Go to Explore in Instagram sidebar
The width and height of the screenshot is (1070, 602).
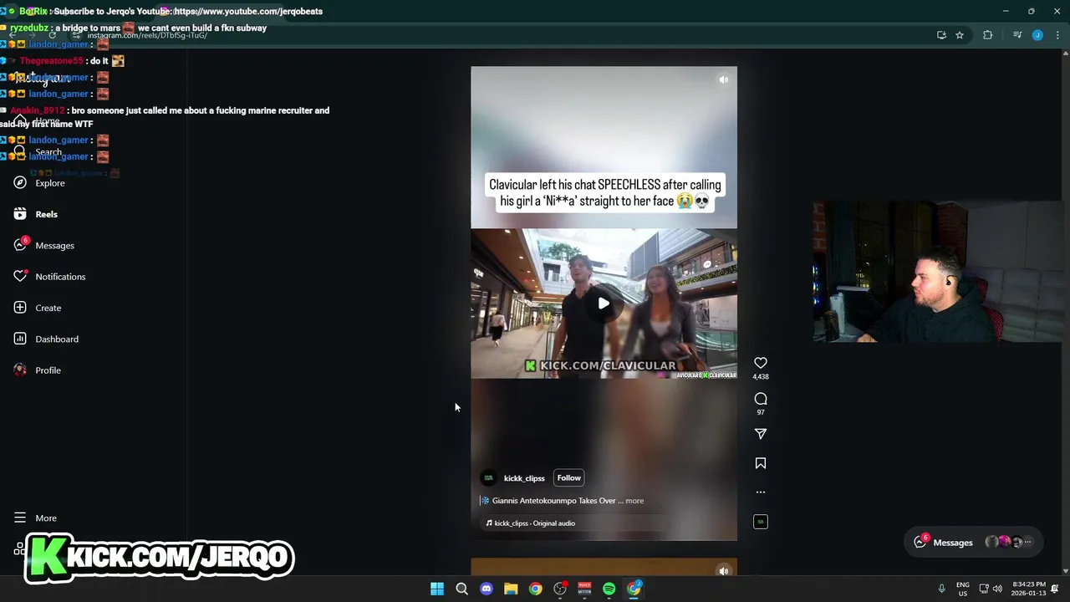[x=49, y=183]
